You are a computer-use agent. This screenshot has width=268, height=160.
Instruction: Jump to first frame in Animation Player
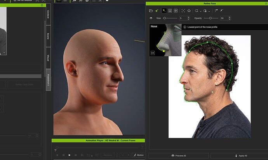[x=57, y=155]
